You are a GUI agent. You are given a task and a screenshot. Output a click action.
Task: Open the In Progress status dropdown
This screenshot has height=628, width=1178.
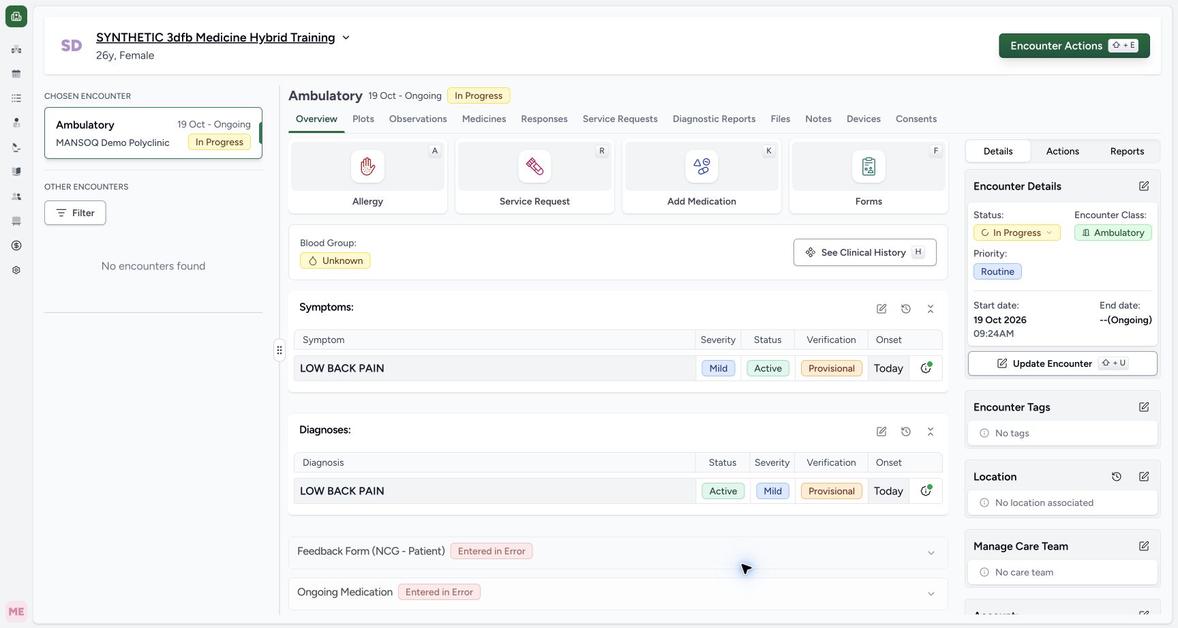pyautogui.click(x=1016, y=233)
